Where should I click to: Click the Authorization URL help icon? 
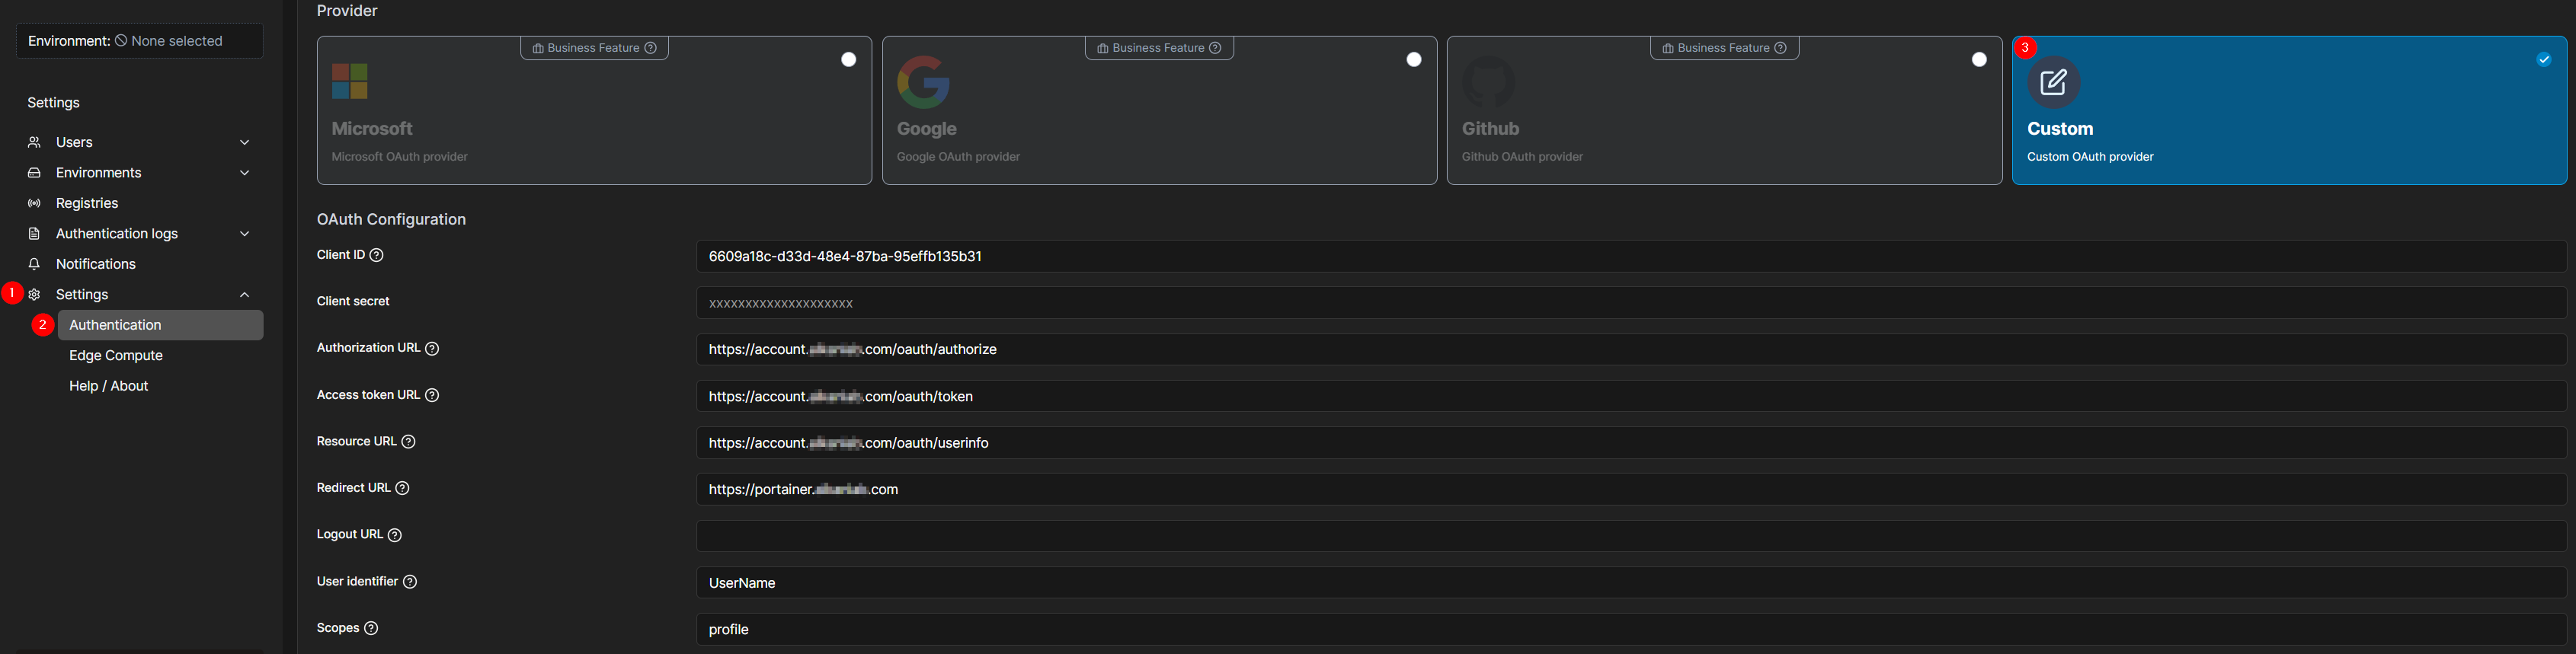coord(432,349)
